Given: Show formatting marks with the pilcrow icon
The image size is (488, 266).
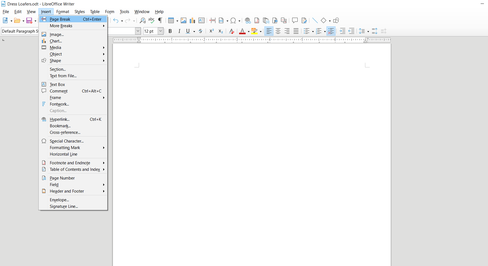Looking at the screenshot, I should 160,20.
